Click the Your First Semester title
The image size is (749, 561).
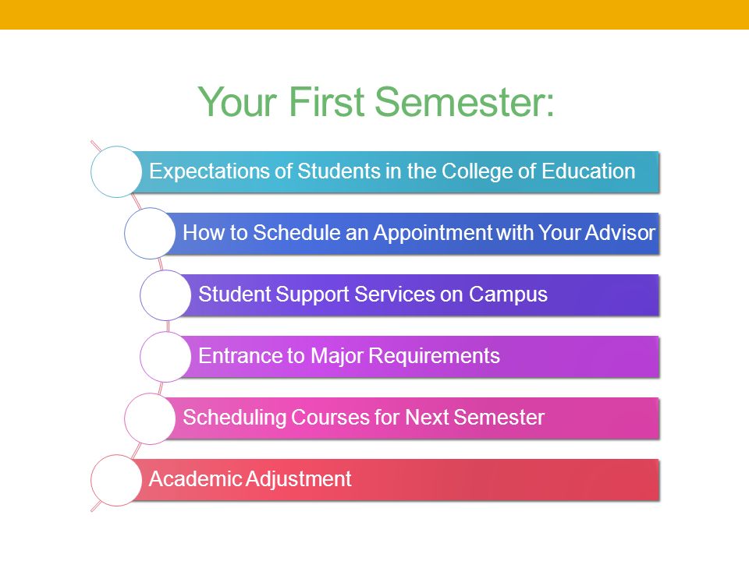tap(376, 101)
